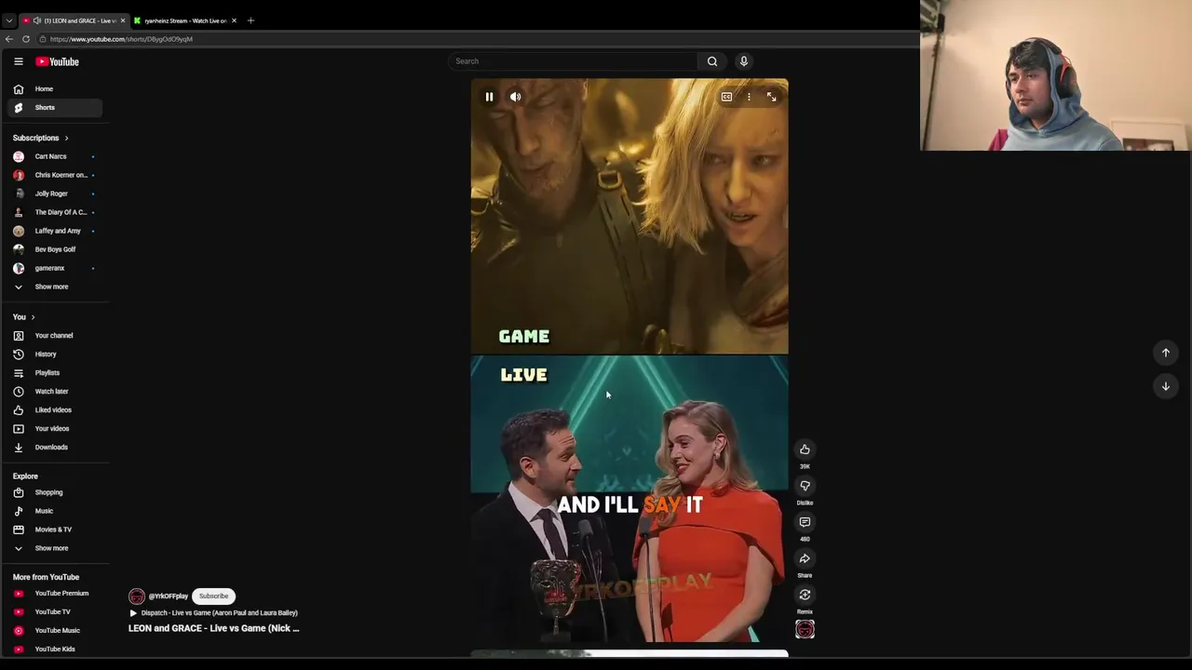Viewport: 1192px width, 670px height.
Task: Open the sound thumbnail below Remix
Action: click(x=805, y=630)
